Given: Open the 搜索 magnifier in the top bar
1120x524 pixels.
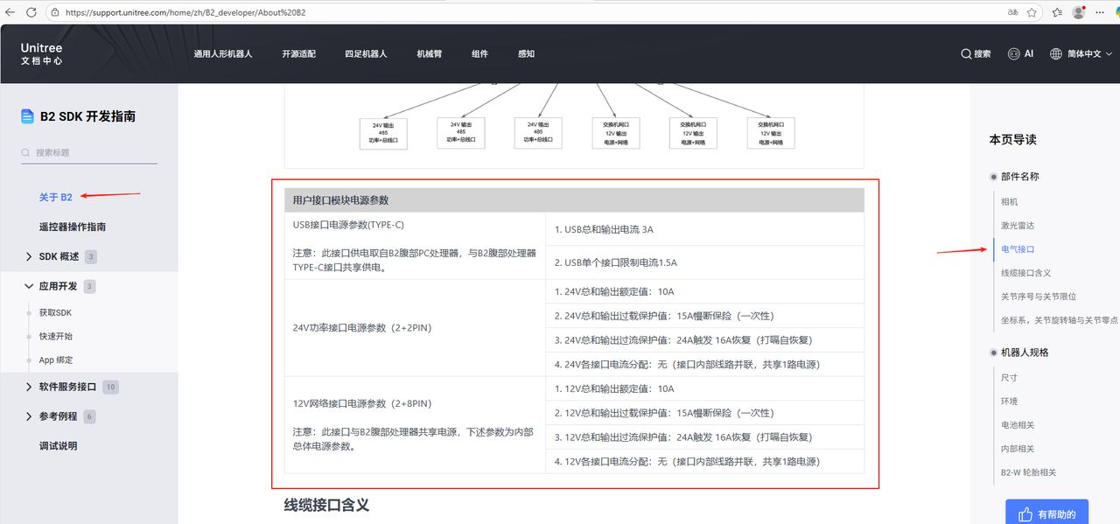Looking at the screenshot, I should (x=966, y=54).
